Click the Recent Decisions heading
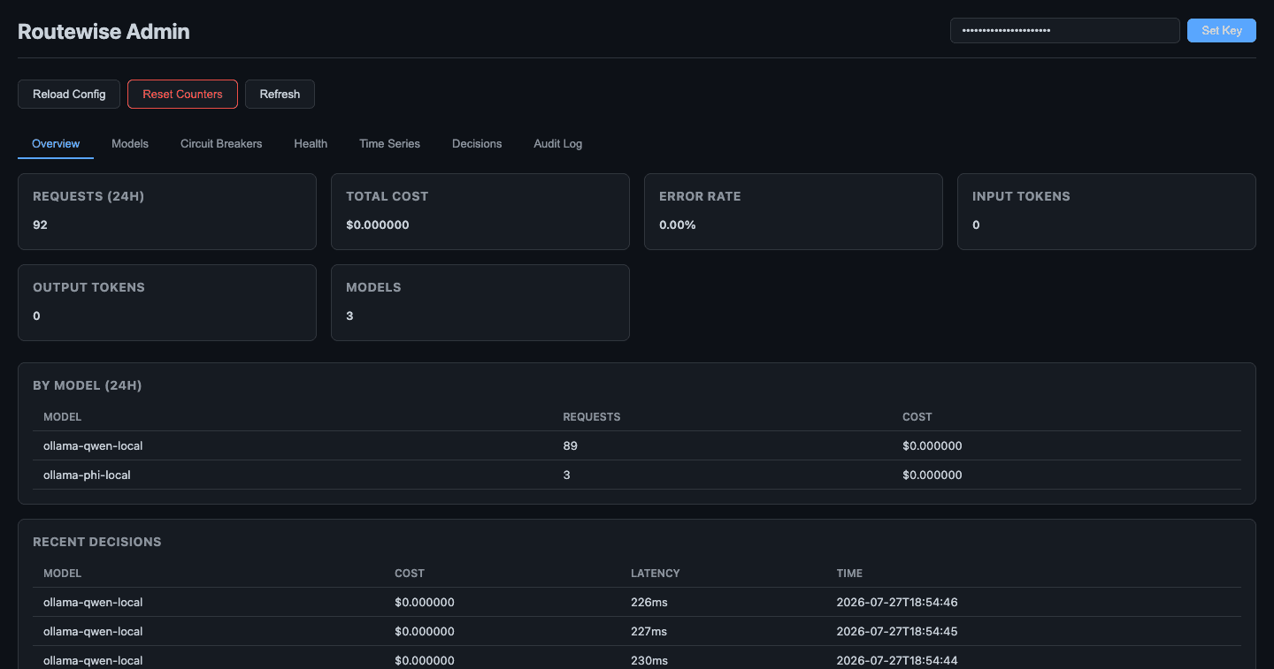Screen dimensions: 1274x669 click(x=97, y=542)
